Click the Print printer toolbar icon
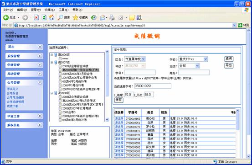The image size is (252, 165). (112, 17)
